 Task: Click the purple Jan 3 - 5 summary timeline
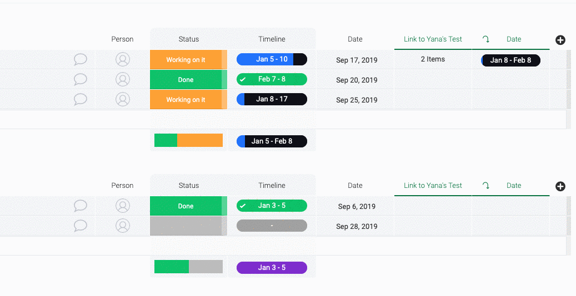[272, 268]
